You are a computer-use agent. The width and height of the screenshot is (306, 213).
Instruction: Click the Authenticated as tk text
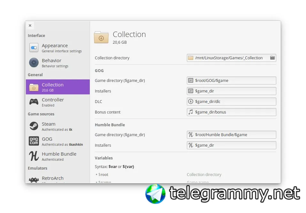coord(57,129)
